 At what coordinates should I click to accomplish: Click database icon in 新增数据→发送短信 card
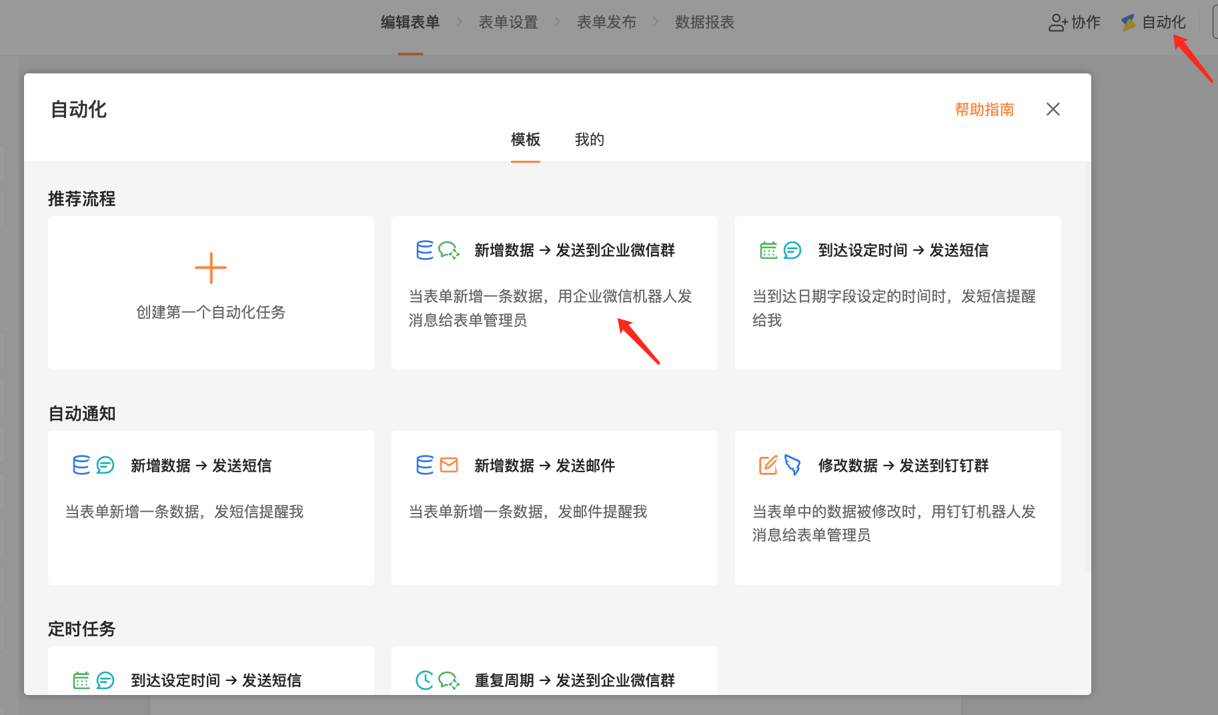pos(81,465)
